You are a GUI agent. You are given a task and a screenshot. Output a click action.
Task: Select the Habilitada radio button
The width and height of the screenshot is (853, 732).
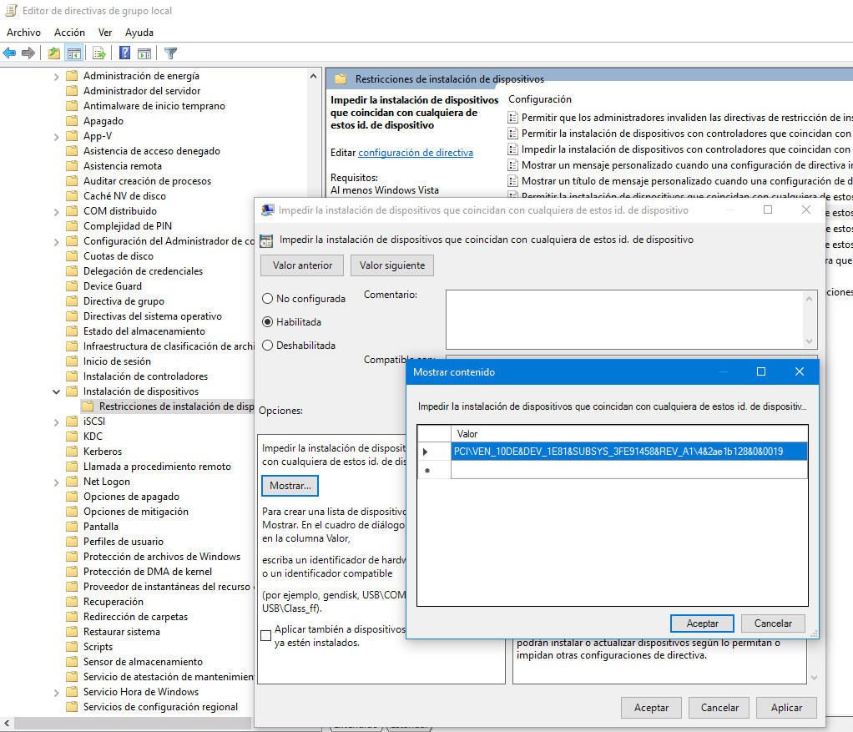267,322
